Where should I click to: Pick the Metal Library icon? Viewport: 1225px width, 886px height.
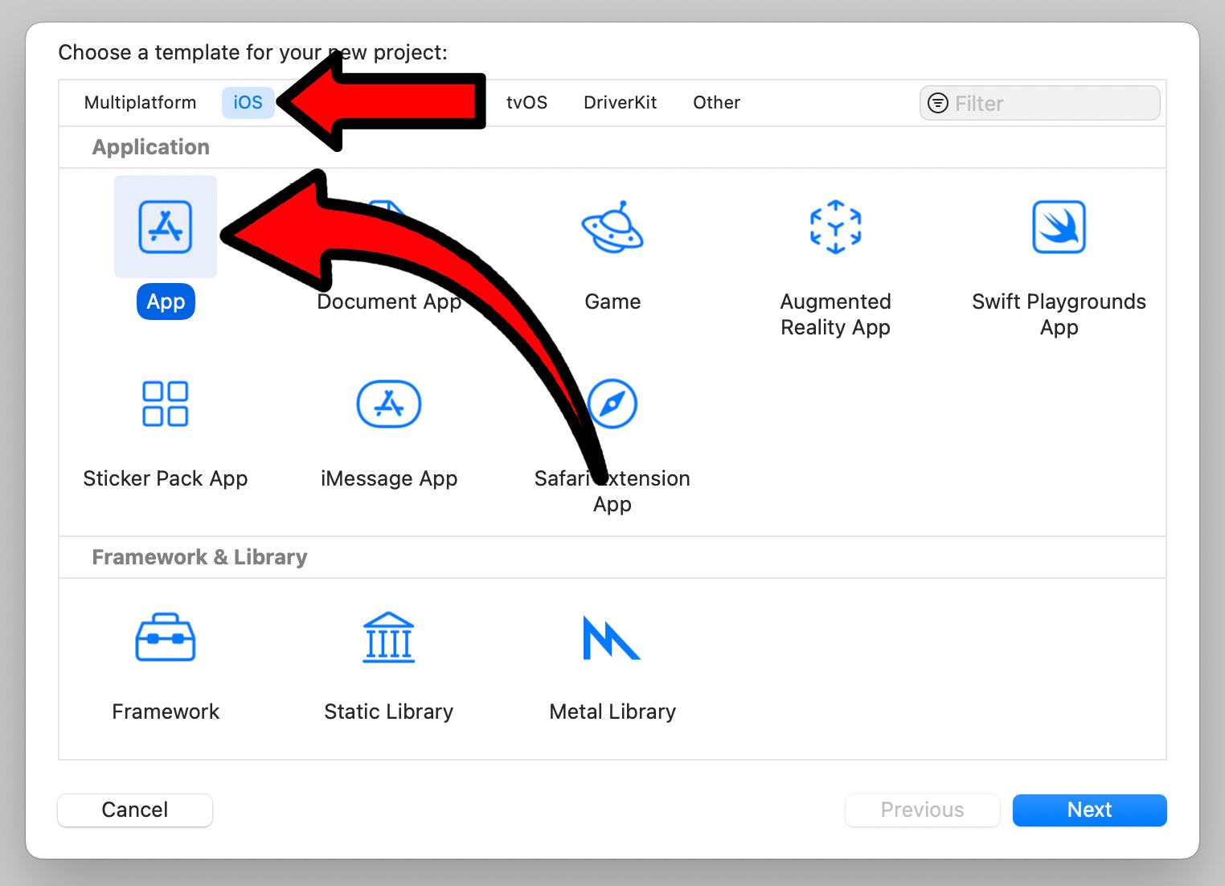tap(612, 638)
